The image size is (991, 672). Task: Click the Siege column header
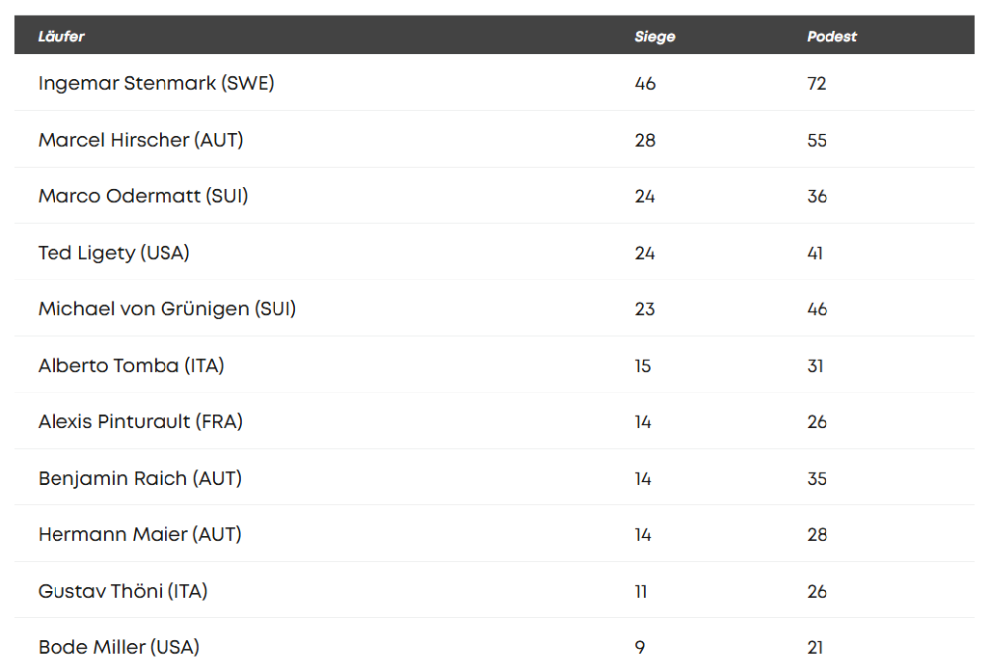click(654, 37)
